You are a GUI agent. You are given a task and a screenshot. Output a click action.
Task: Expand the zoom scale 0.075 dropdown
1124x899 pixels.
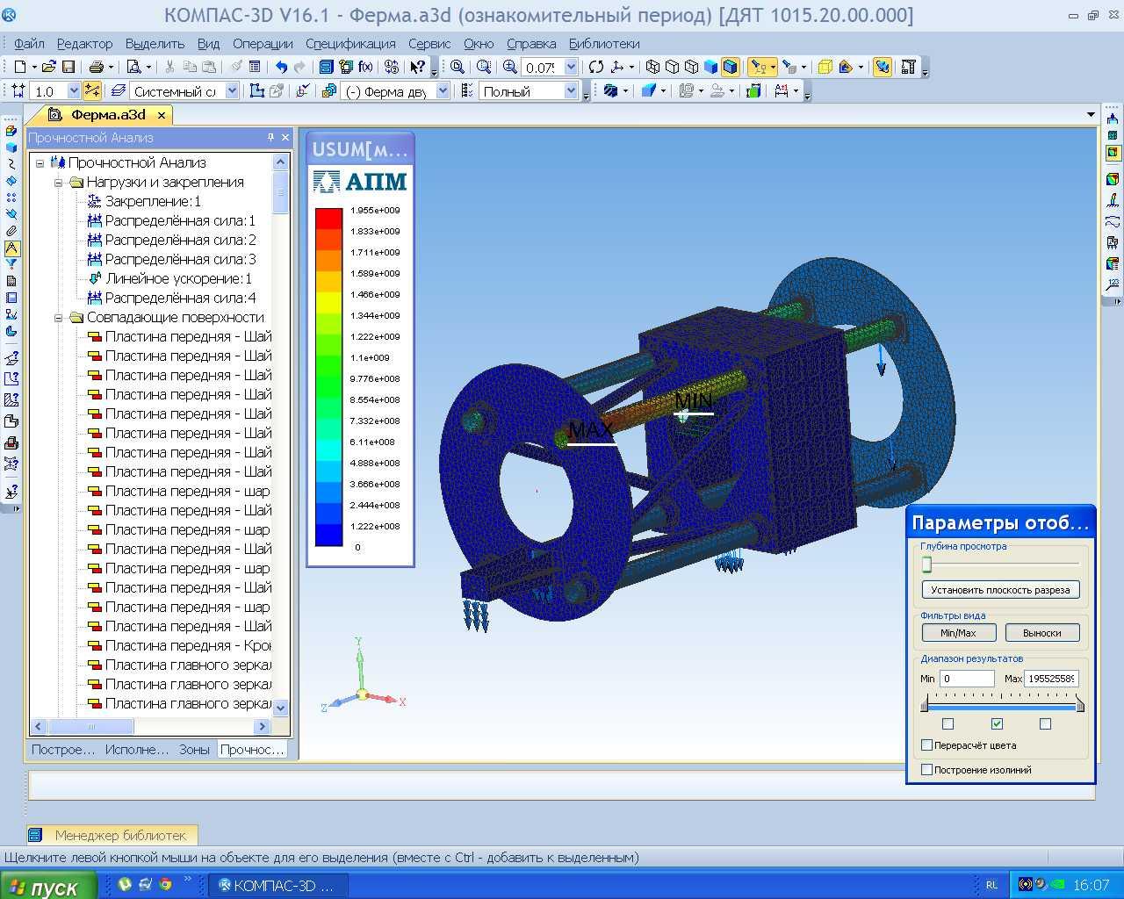click(x=571, y=68)
